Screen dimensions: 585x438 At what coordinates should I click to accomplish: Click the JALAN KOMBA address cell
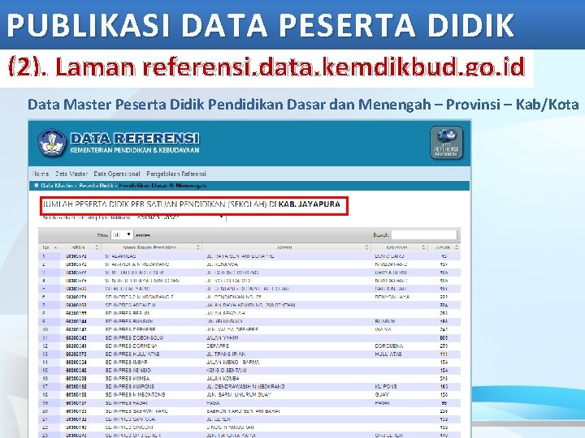click(223, 379)
